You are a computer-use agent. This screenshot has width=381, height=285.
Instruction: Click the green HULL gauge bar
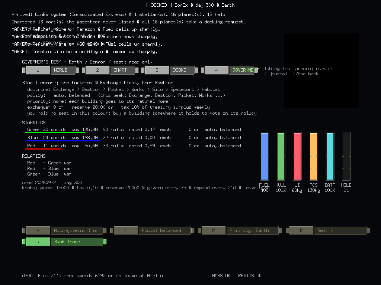[x=281, y=156]
